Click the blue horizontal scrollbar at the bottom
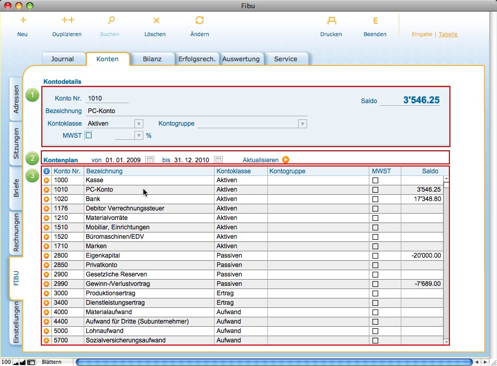This screenshot has width=497, height=366. 275,362
